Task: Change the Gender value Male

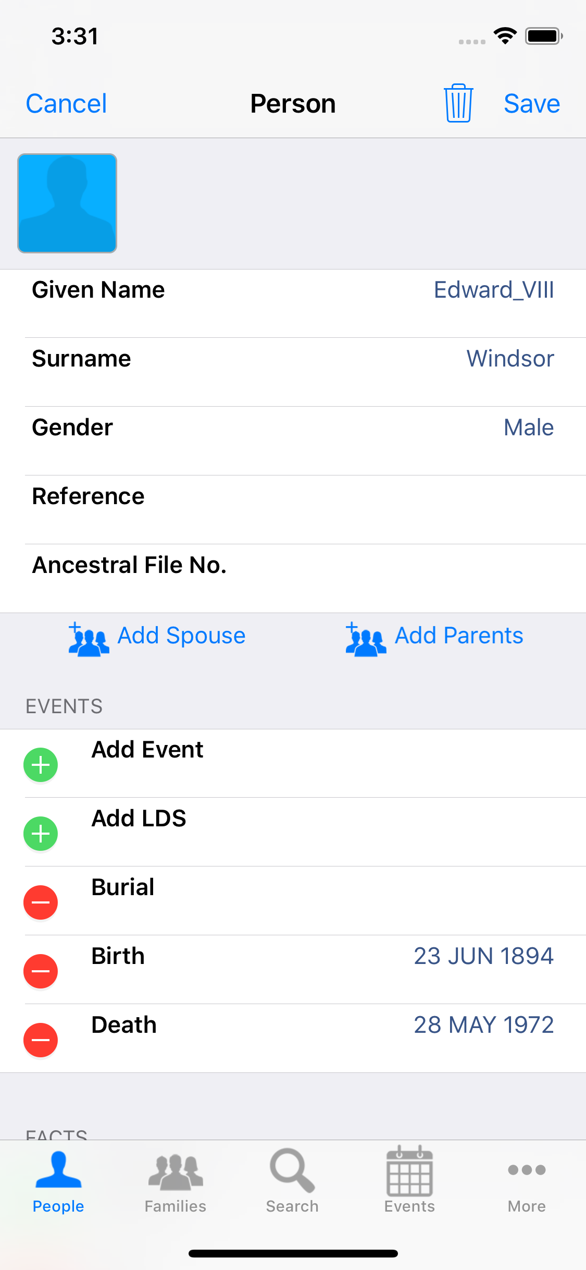Action: [x=528, y=428]
